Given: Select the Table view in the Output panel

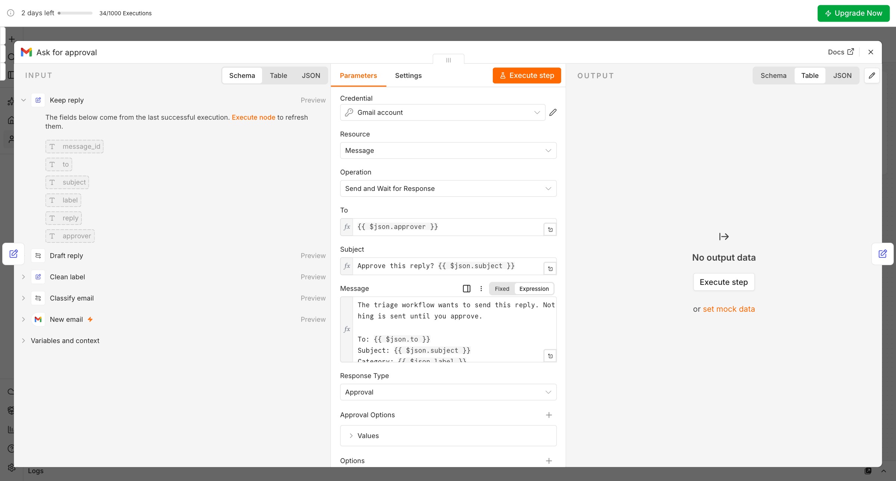Looking at the screenshot, I should click(x=810, y=76).
